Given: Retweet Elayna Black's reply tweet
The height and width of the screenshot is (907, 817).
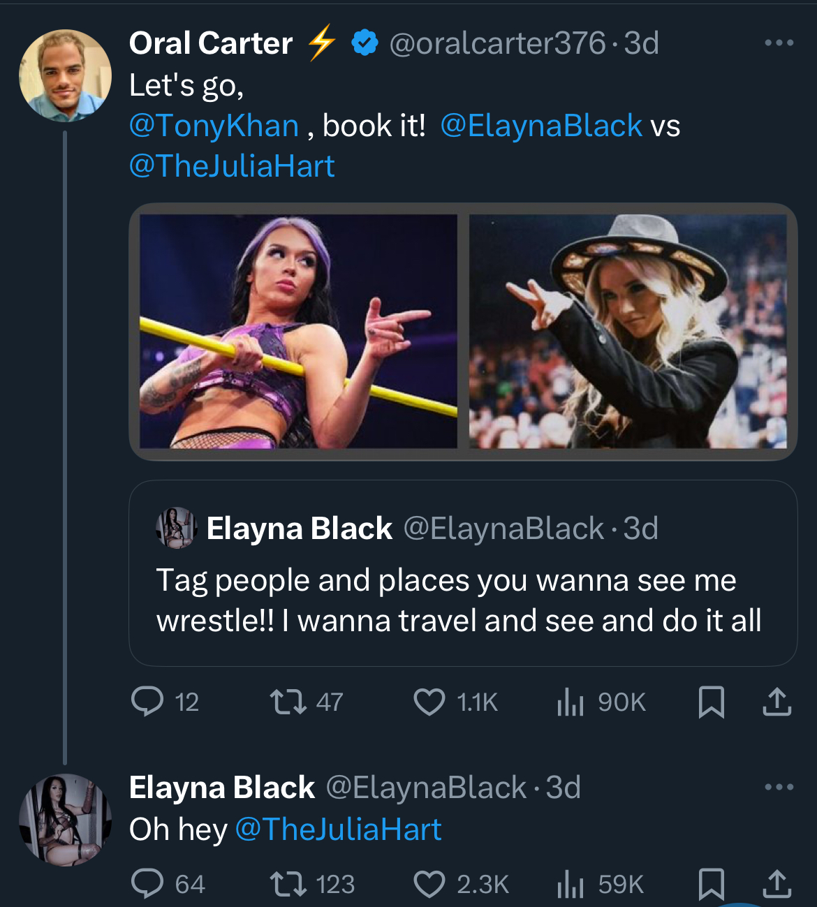Looking at the screenshot, I should [x=288, y=884].
